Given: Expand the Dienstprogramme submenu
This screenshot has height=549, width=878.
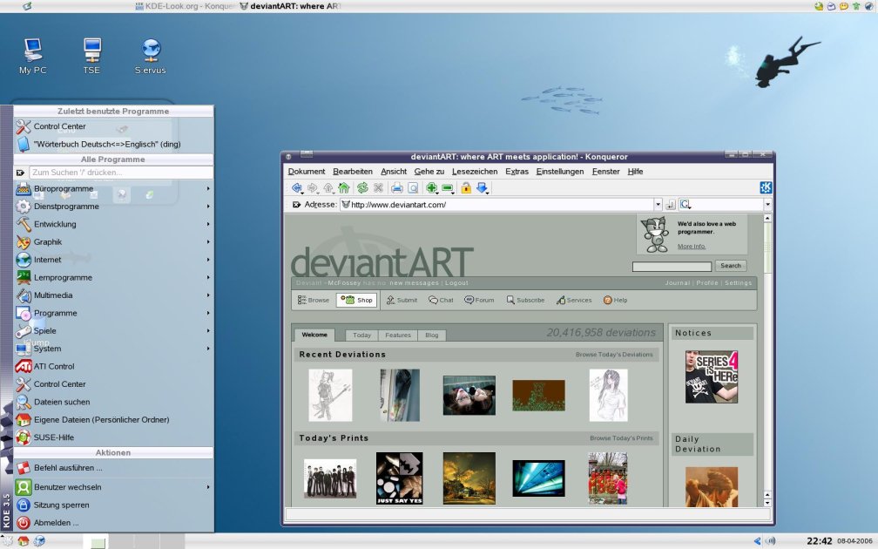Looking at the screenshot, I should click(113, 207).
